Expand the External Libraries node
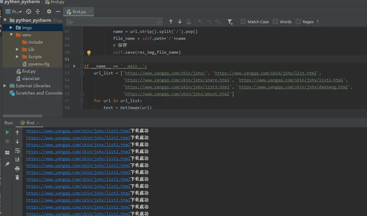 coord(5,86)
